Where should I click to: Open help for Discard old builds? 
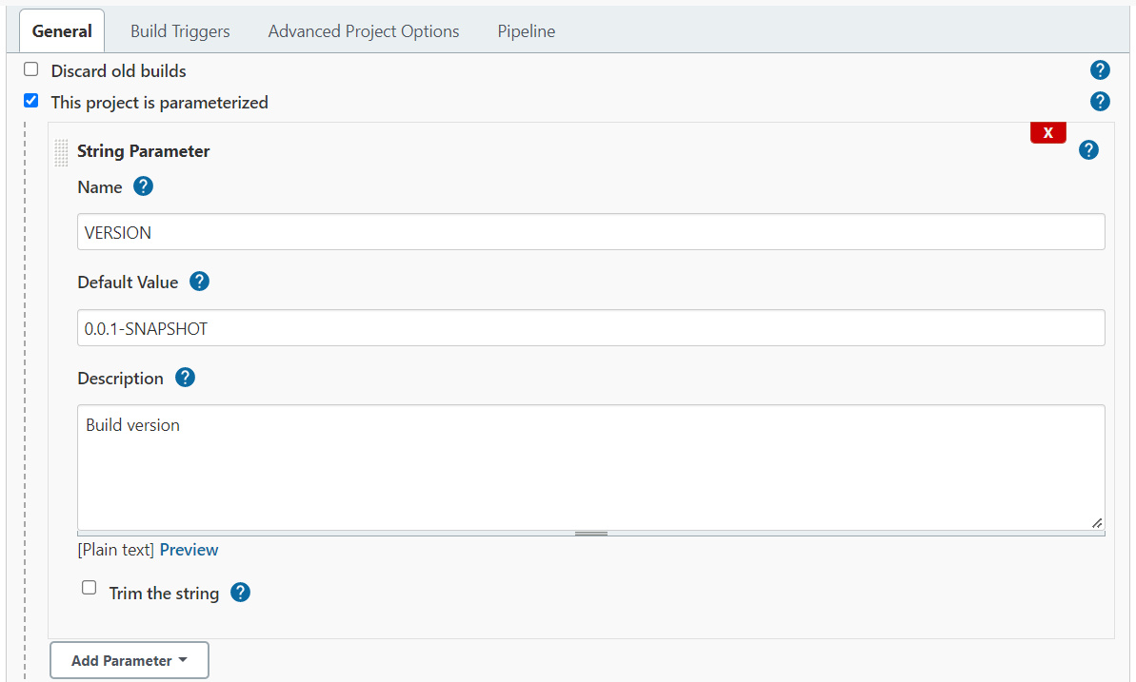tap(1100, 70)
